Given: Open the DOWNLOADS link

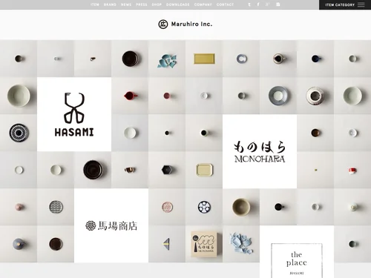Looking at the screenshot, I should click(x=178, y=4).
